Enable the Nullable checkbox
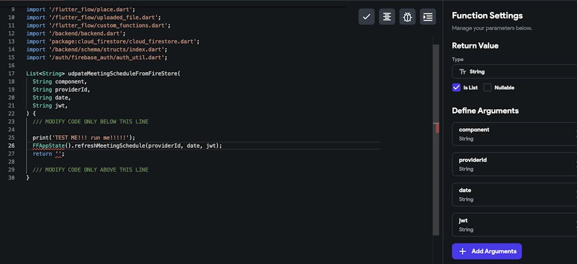 488,88
